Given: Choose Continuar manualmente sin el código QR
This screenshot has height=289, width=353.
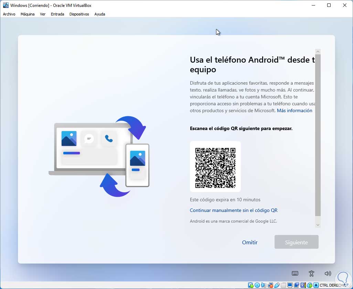Looking at the screenshot, I should [234, 210].
